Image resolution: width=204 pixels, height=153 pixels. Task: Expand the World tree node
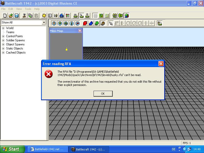tap(3, 28)
